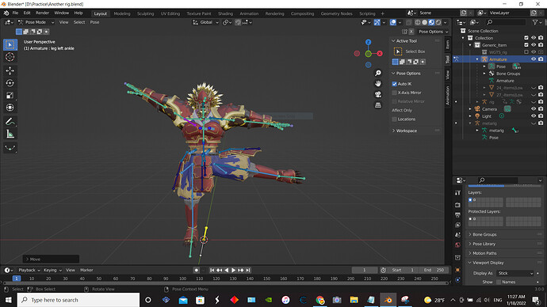Open the Pose Mode dropdown
The width and height of the screenshot is (547, 307).
pyautogui.click(x=36, y=22)
